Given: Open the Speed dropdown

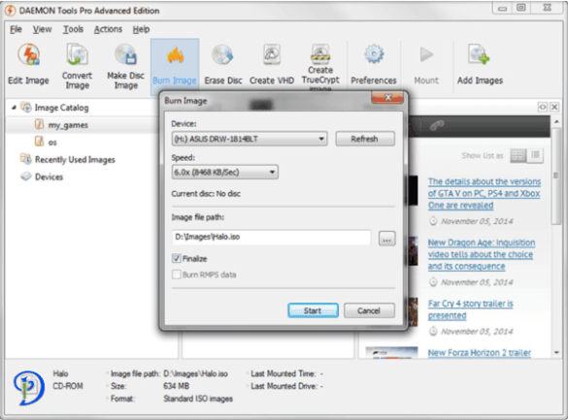Looking at the screenshot, I should click(224, 173).
